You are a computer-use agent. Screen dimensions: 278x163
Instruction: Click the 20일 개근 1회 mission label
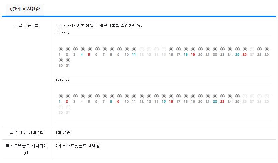(x=26, y=25)
